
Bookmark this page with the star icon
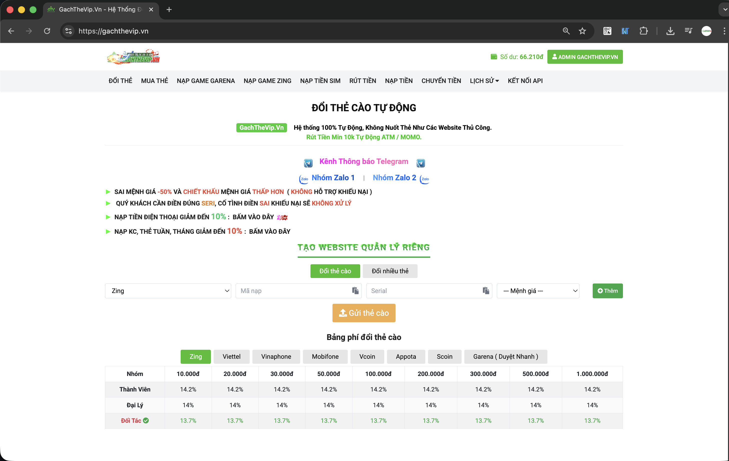click(x=582, y=31)
